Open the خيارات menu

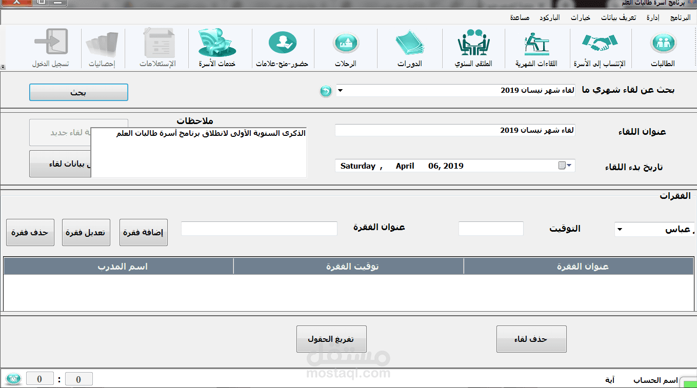[581, 17]
